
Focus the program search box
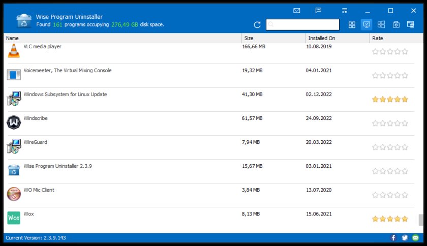click(302, 24)
